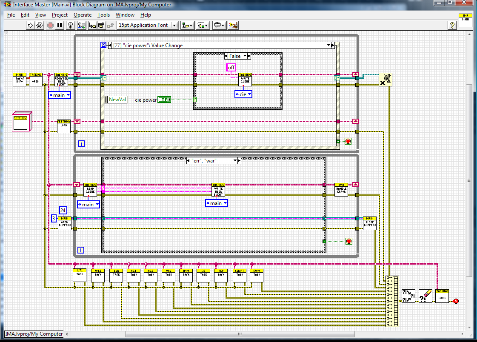Click the Merge Errors node
477x342 pixels.
point(408,296)
